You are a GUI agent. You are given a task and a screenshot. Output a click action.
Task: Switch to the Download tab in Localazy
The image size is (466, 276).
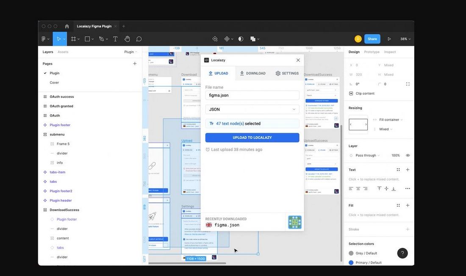252,73
